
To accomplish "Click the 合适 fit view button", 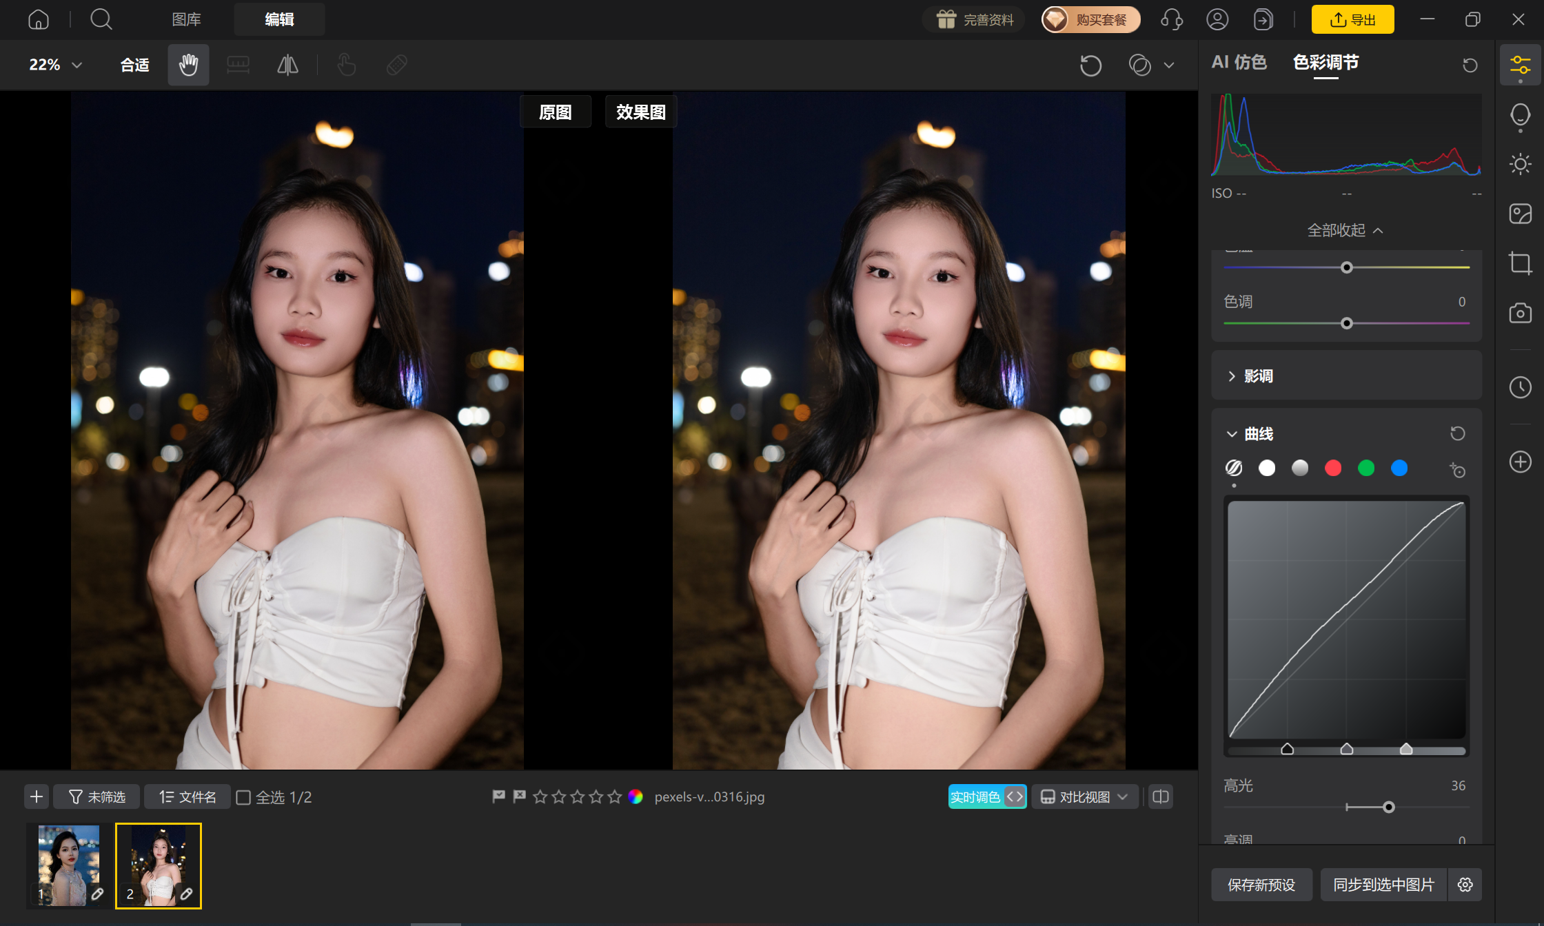I will (134, 65).
